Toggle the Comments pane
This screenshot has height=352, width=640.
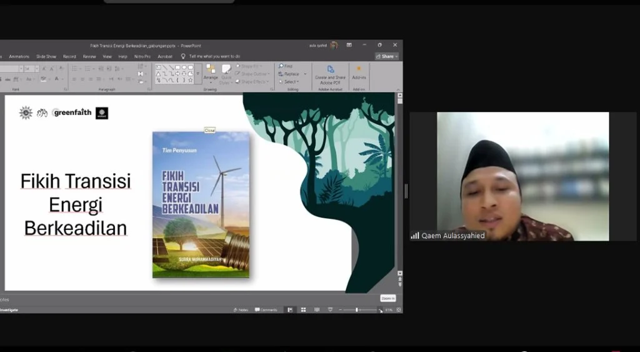tap(266, 309)
